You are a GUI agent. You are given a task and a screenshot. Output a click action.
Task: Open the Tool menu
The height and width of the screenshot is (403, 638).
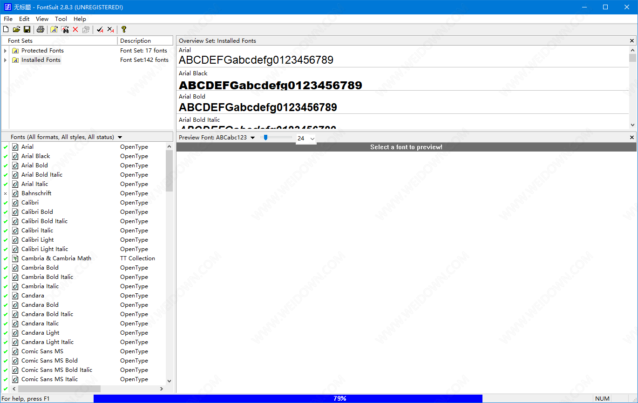[61, 19]
